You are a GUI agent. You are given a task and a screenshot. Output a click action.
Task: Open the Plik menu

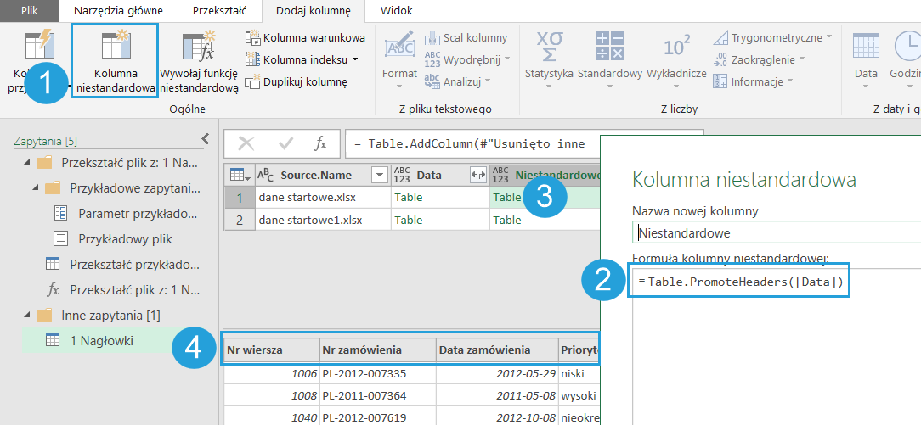click(x=30, y=11)
